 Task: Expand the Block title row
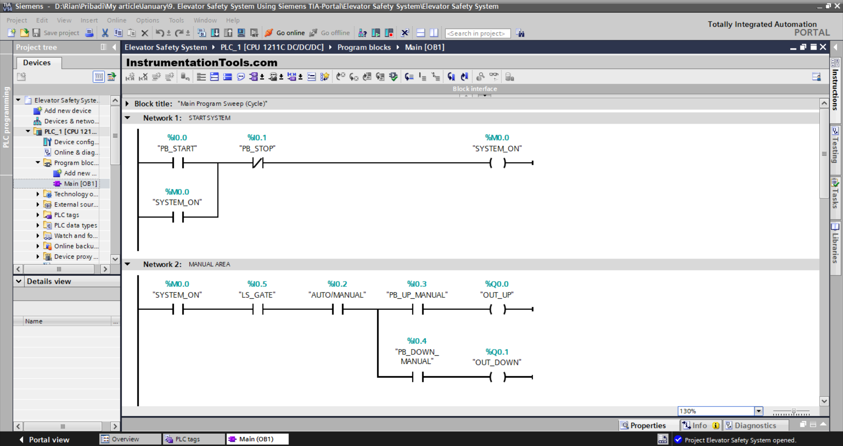click(127, 104)
